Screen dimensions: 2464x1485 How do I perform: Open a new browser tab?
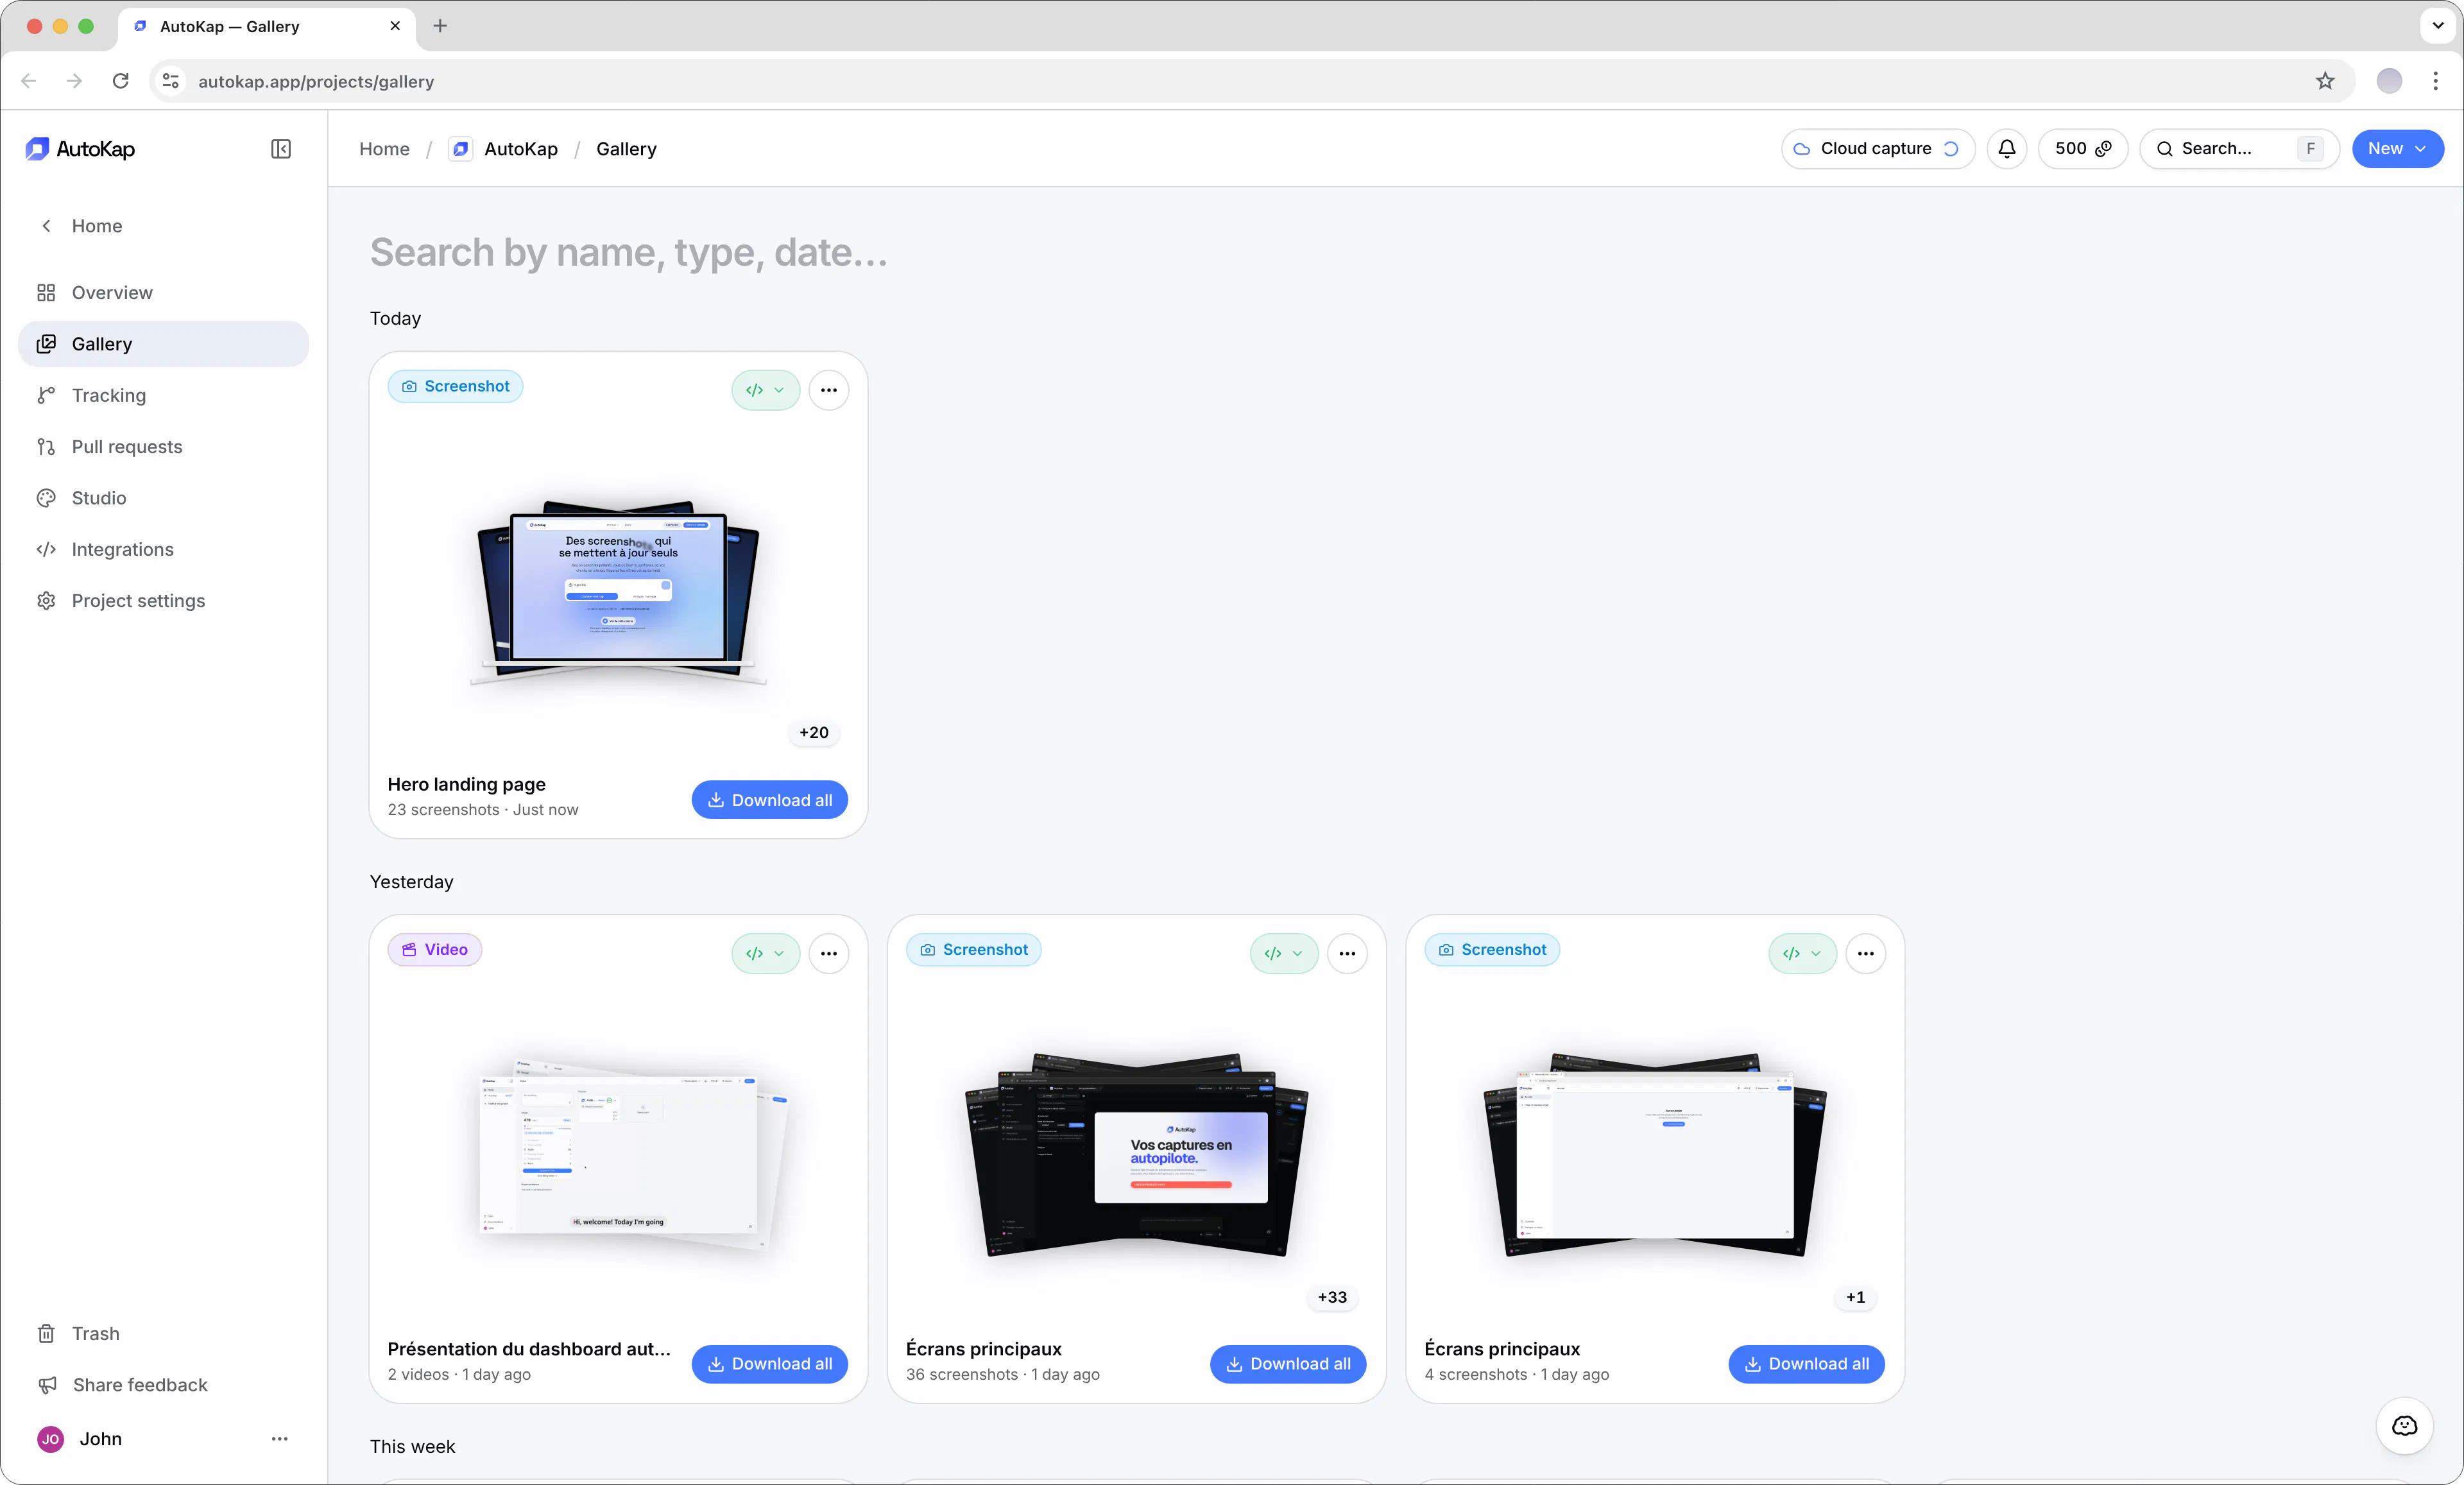[x=440, y=26]
